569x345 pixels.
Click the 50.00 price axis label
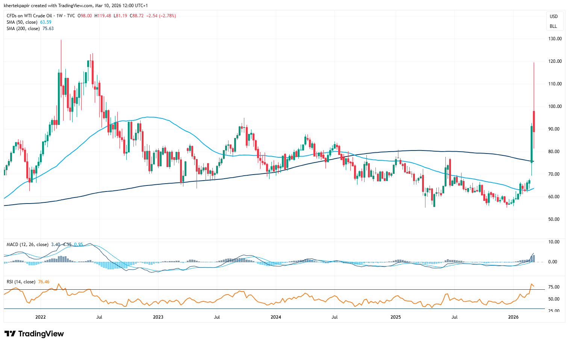tap(555, 219)
